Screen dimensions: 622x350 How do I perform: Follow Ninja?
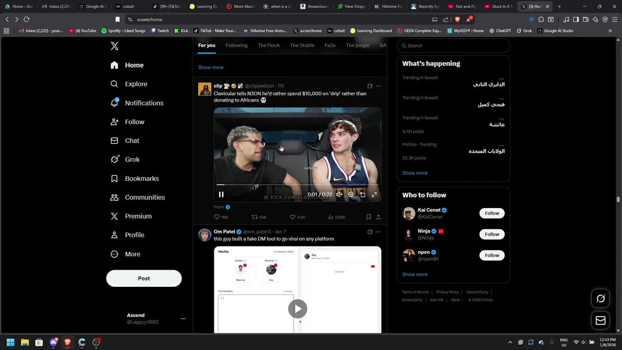pyautogui.click(x=492, y=234)
